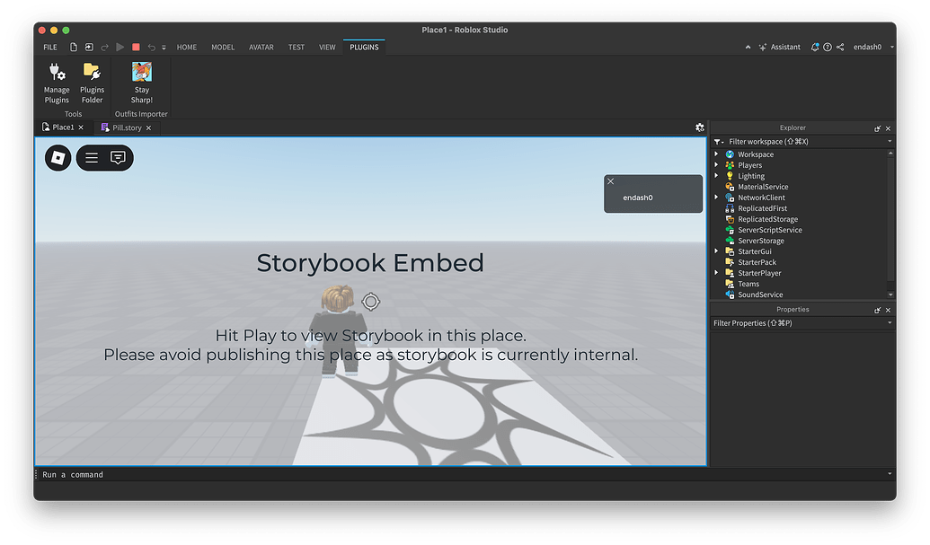Open the Plugins Folder
This screenshot has height=545, width=930.
(92, 83)
